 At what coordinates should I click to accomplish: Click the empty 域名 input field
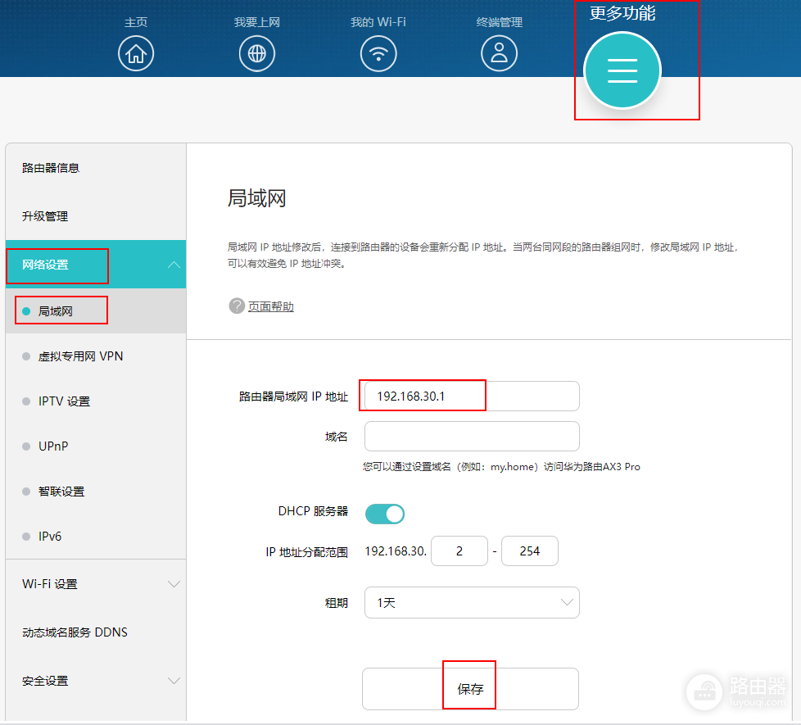472,437
